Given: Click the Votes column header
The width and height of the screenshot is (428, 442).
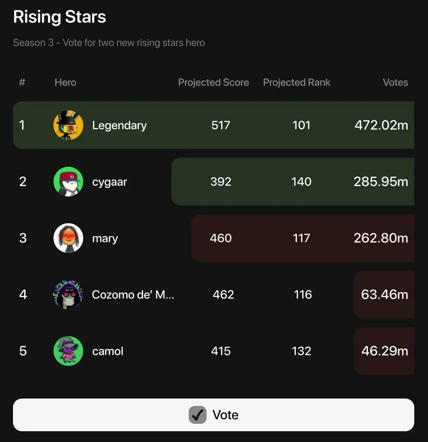Looking at the screenshot, I should tap(395, 82).
